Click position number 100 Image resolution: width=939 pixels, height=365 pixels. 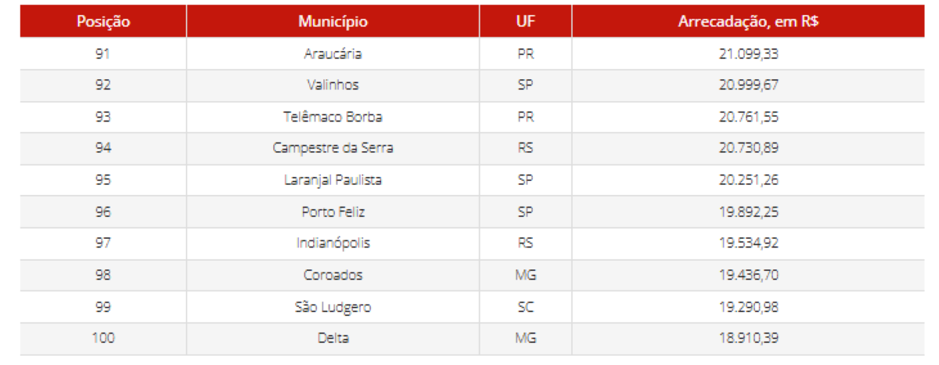(103, 338)
